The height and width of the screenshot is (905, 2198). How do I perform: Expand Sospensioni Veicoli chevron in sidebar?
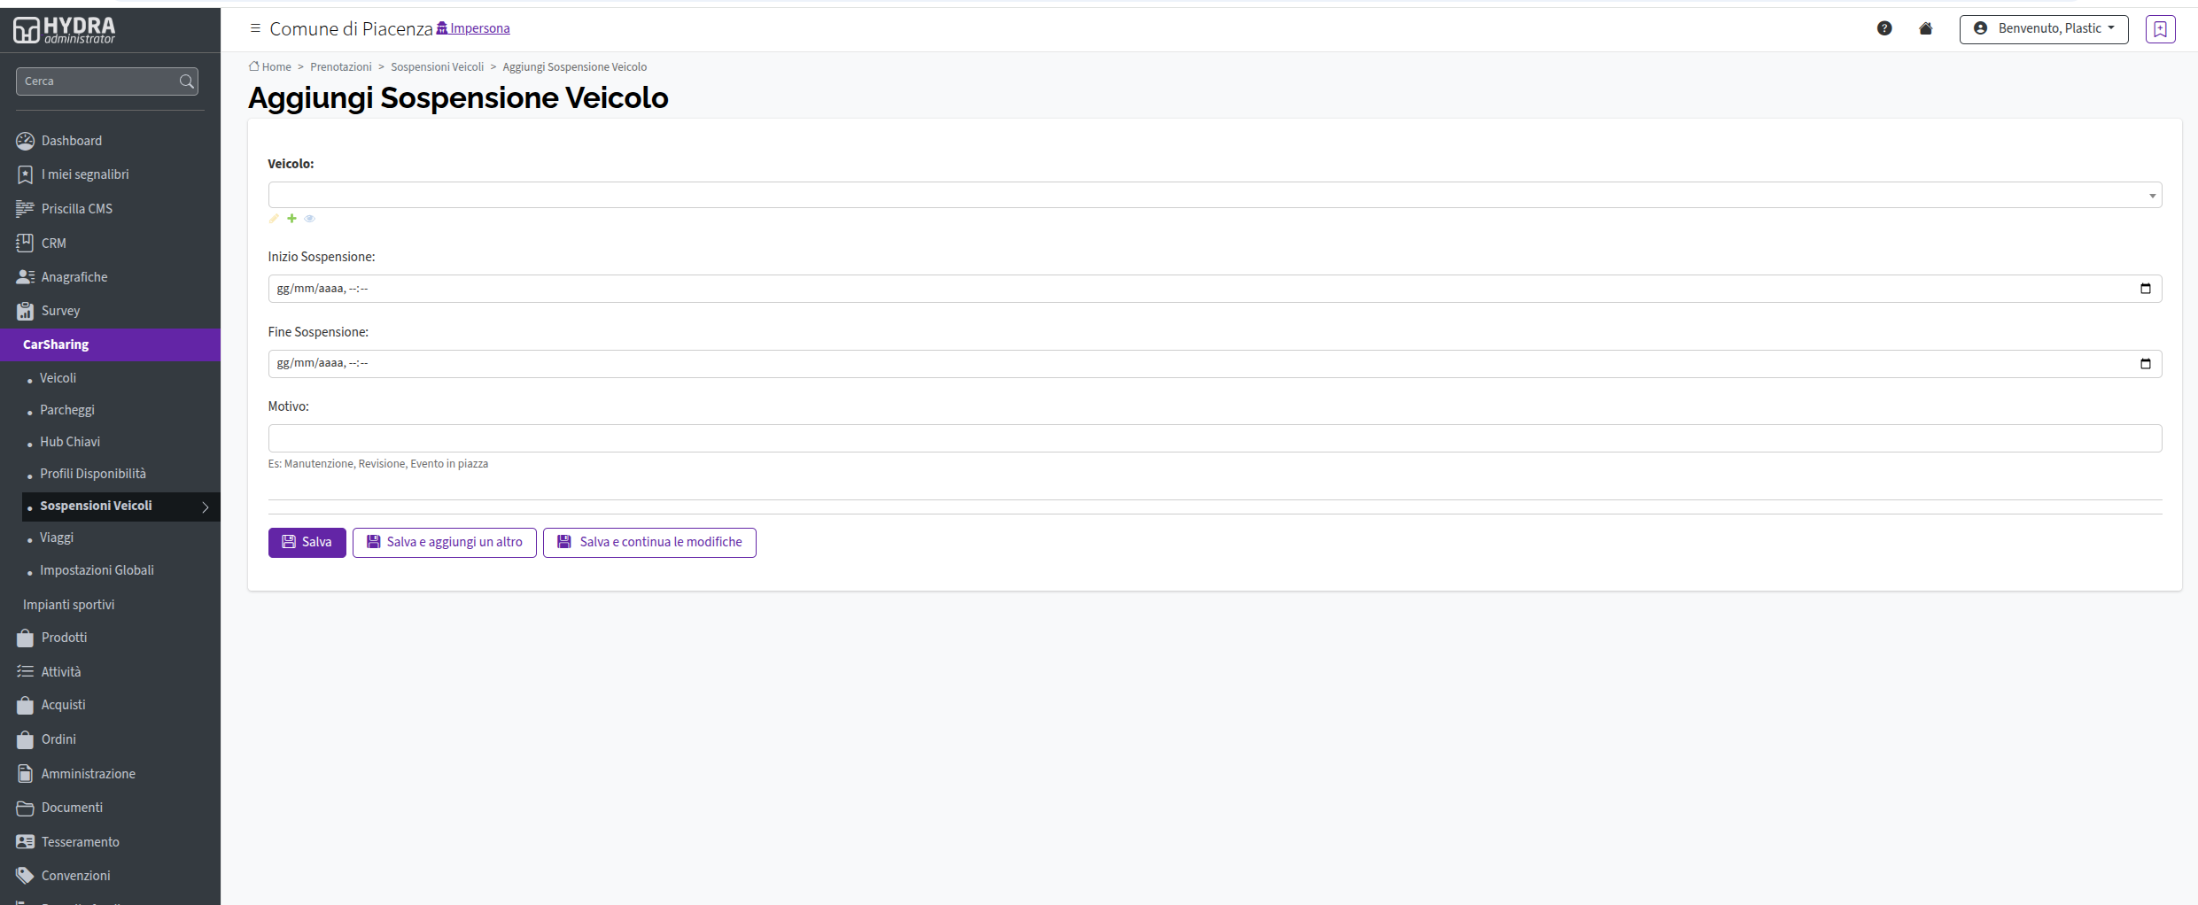coord(206,507)
